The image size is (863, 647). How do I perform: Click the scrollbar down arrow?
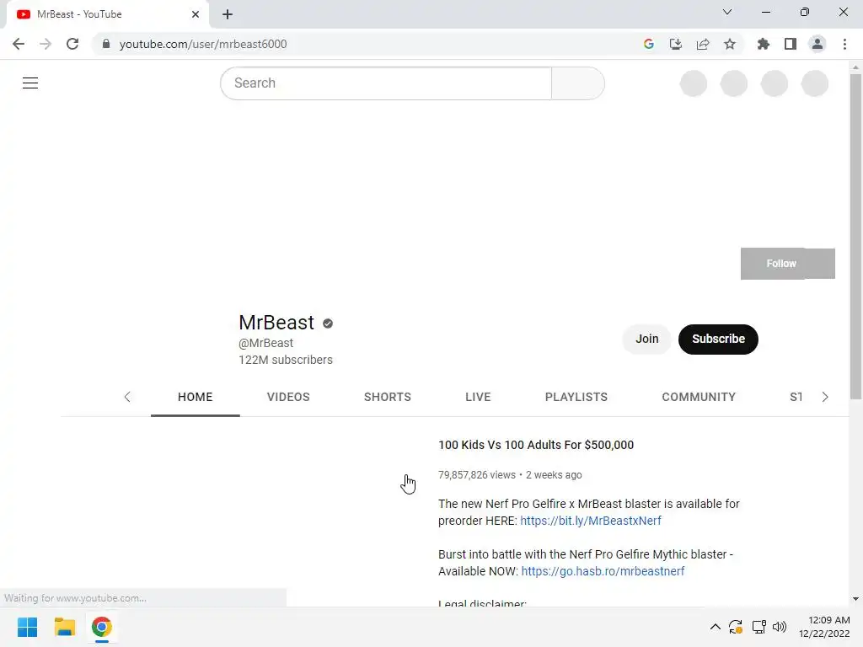pyautogui.click(x=855, y=599)
